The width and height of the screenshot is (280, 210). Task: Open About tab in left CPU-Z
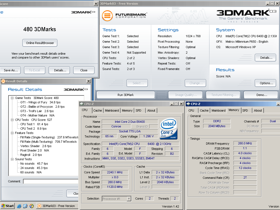point(151,110)
